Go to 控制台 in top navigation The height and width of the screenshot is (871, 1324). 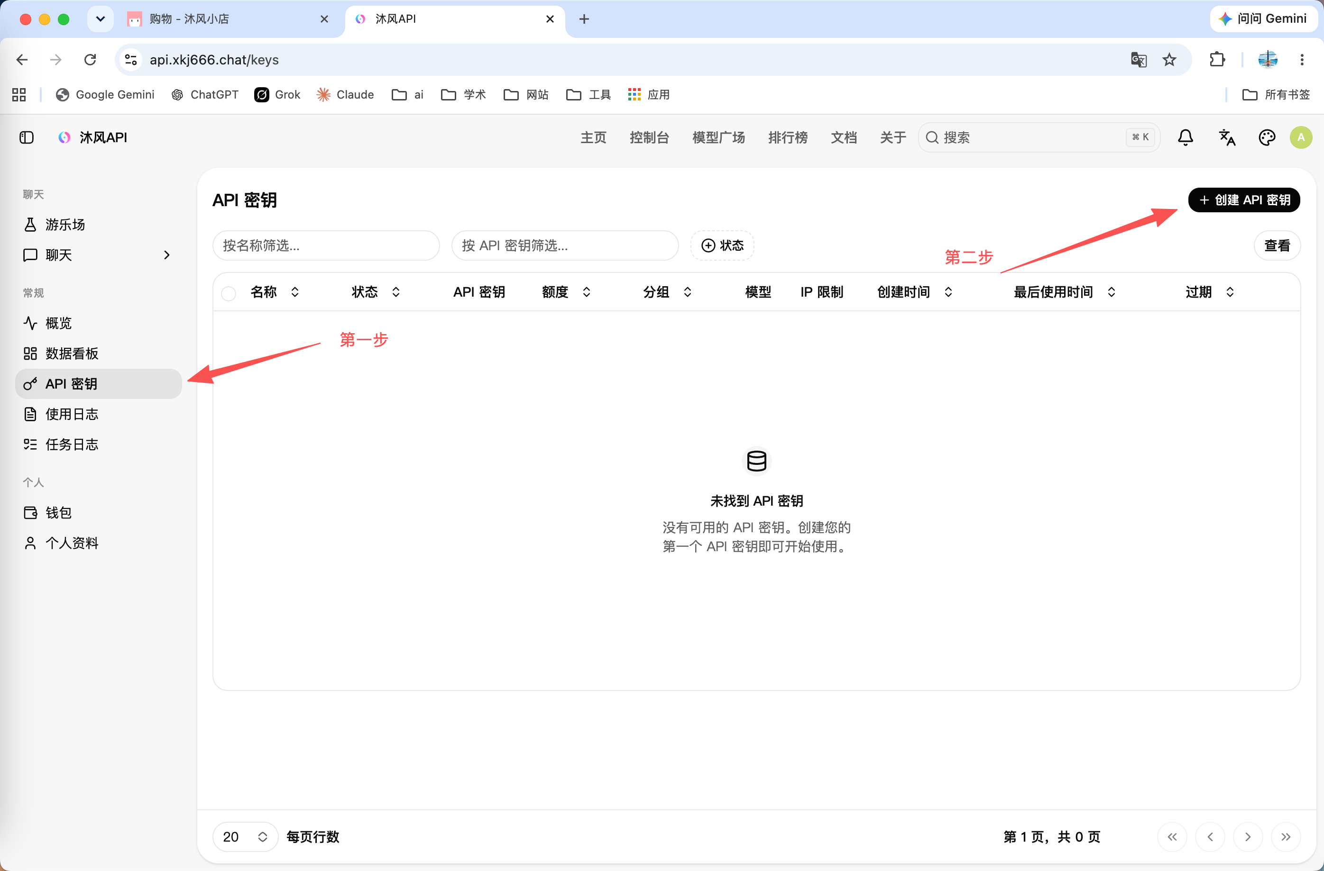[649, 137]
